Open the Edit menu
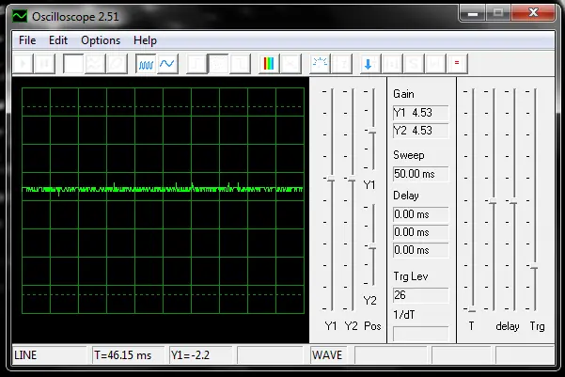 [58, 40]
